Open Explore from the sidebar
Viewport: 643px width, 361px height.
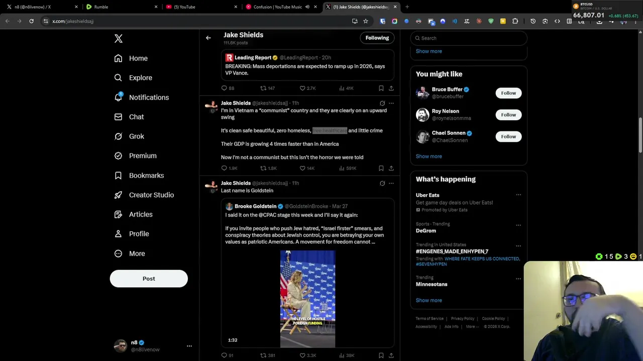133,78
